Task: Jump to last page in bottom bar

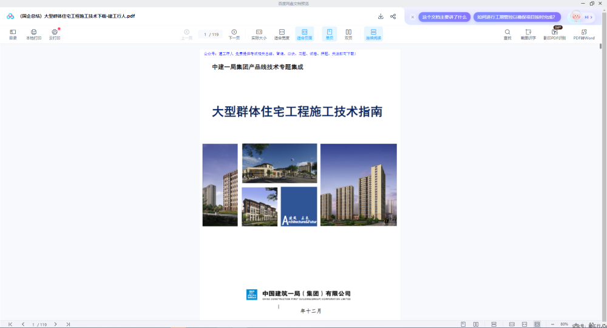Action: pyautogui.click(x=68, y=324)
